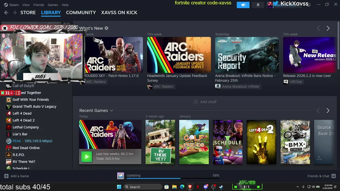
Task: Show previous What's New items arrow
Action: [318, 28]
